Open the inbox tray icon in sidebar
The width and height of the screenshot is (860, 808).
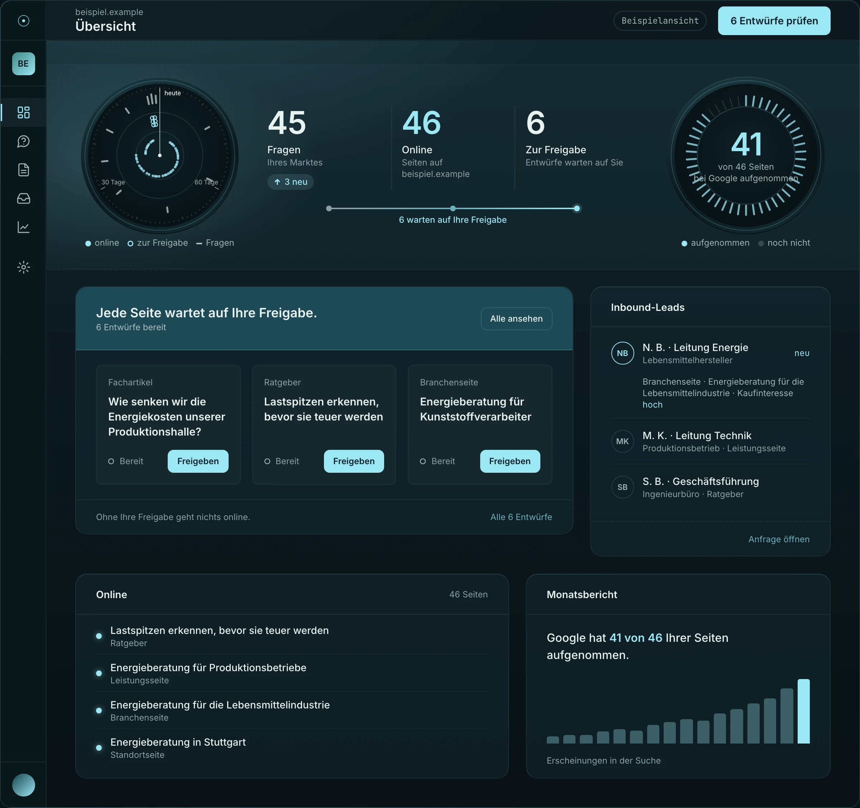(x=23, y=198)
